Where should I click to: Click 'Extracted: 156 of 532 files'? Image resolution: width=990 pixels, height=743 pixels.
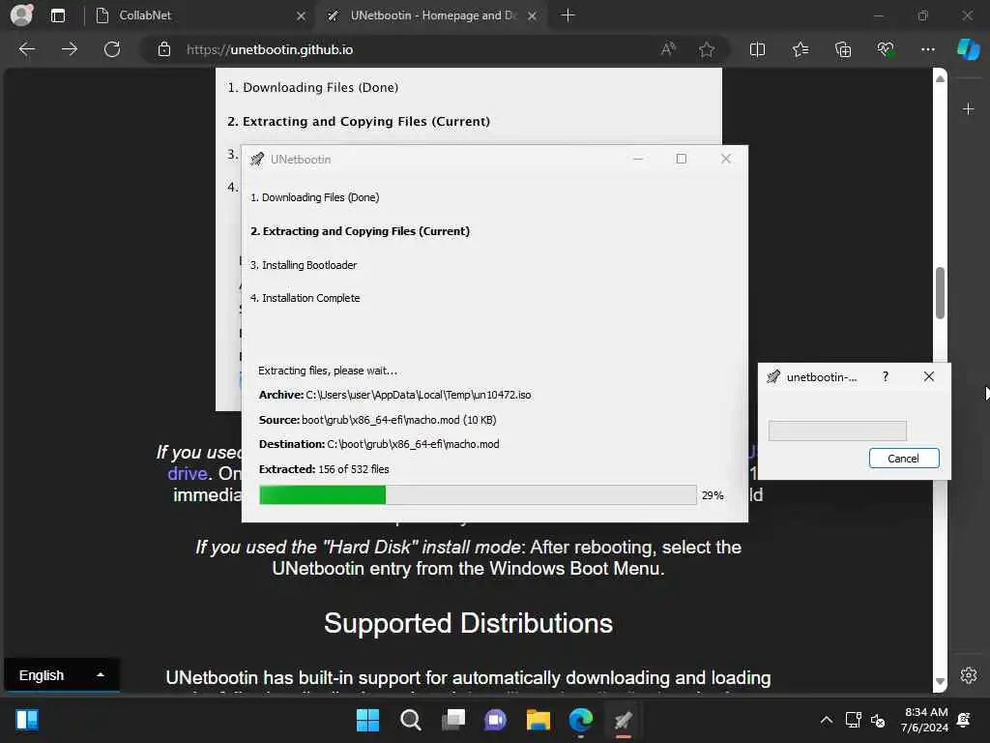(x=324, y=469)
